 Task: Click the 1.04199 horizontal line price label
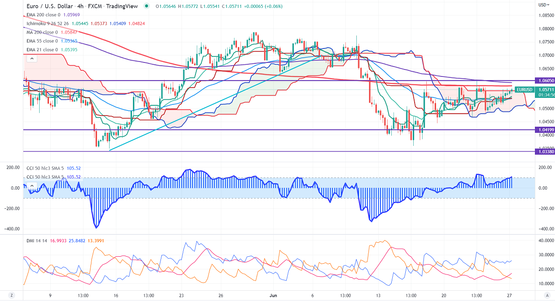[546, 130]
